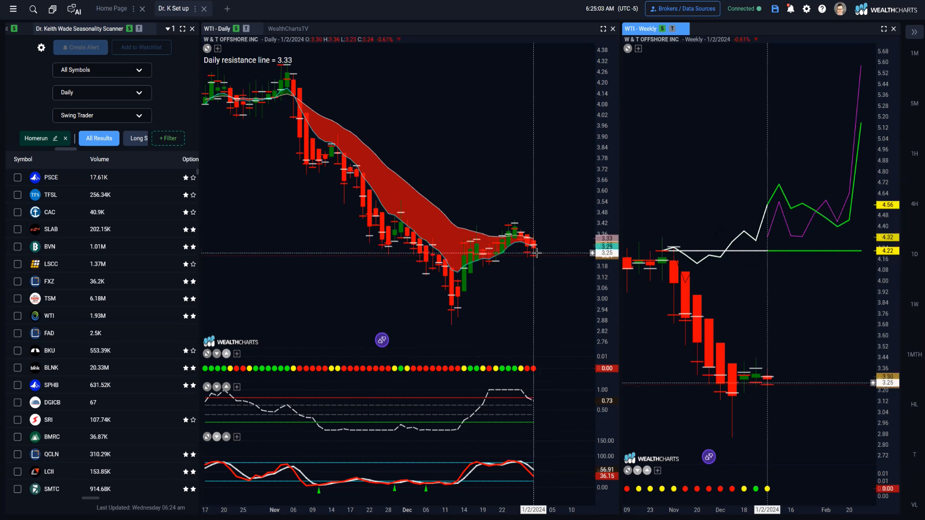Viewport: 925px width, 520px height.
Task: Sort by the Volume column header
Action: 99,159
